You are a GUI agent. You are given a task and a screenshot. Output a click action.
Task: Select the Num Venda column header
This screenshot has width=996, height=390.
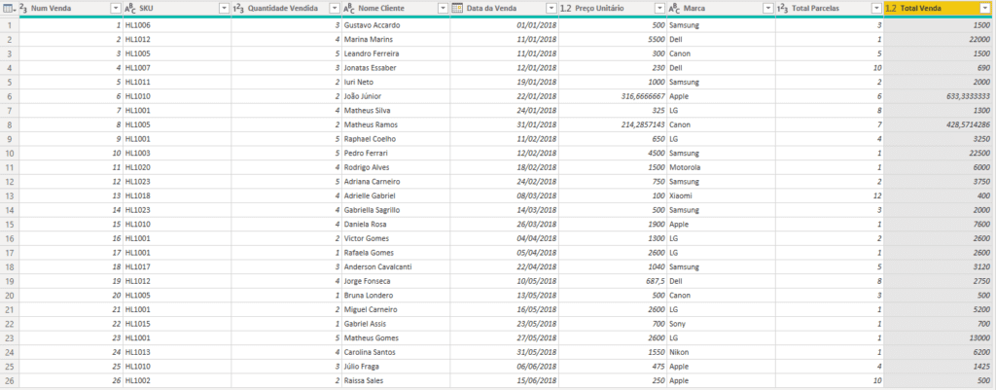click(x=70, y=8)
